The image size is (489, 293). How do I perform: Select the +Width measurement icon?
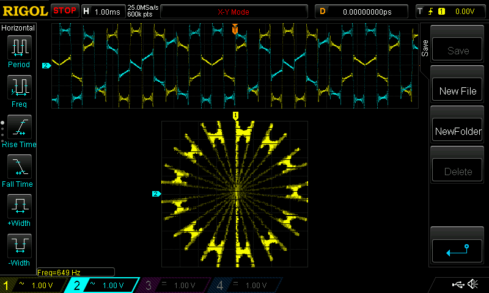[x=19, y=206]
